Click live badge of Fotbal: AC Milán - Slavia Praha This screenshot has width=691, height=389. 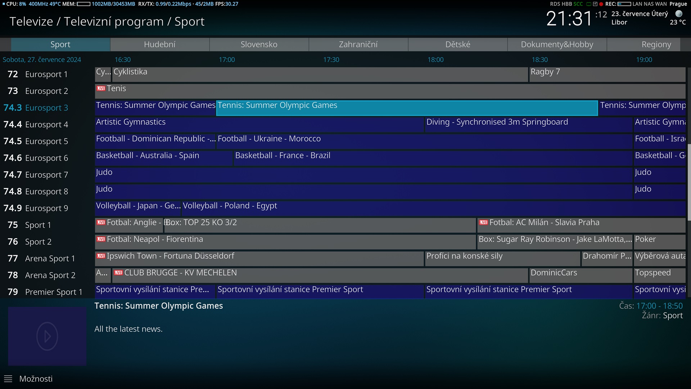(483, 223)
